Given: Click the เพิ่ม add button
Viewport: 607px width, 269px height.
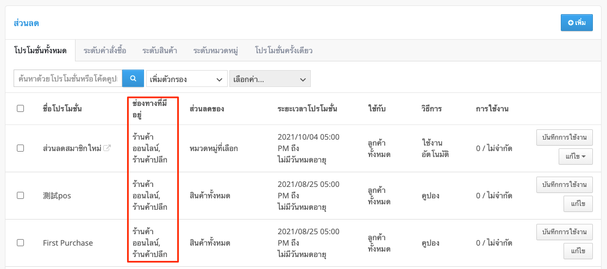Looking at the screenshot, I should pos(577,23).
